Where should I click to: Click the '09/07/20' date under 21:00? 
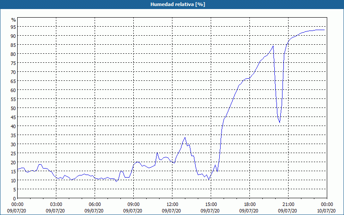click(x=288, y=211)
